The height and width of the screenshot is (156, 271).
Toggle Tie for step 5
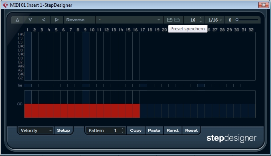click(57, 85)
